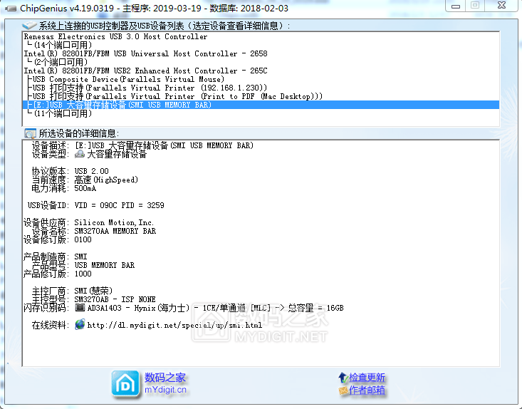Click the 检查更新 link

(367, 378)
